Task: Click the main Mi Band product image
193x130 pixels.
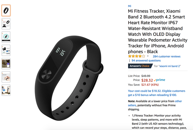Action: [x=69, y=78]
